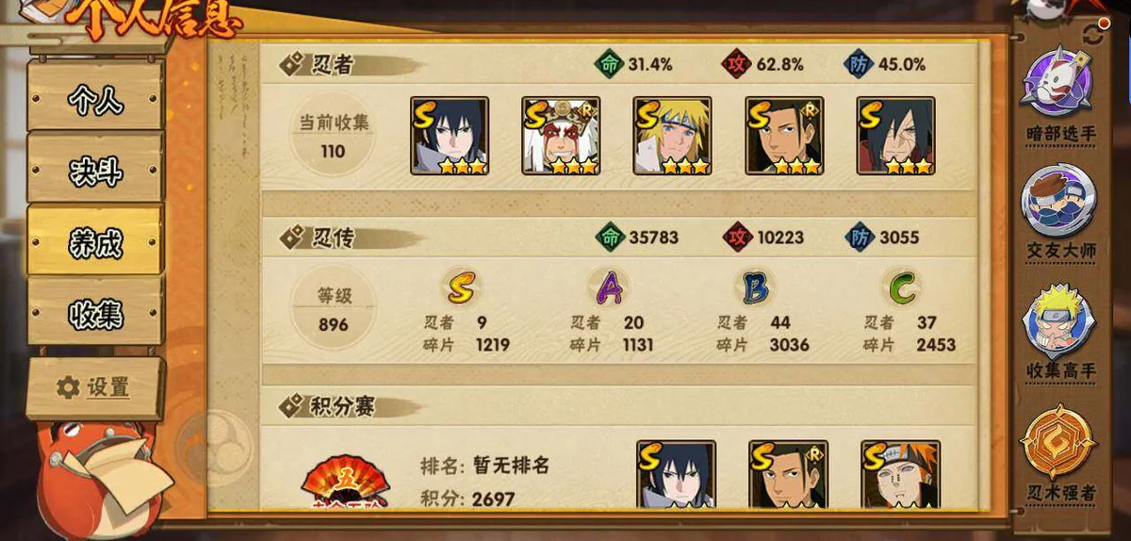Switch to the 决斗 tab

(95, 172)
